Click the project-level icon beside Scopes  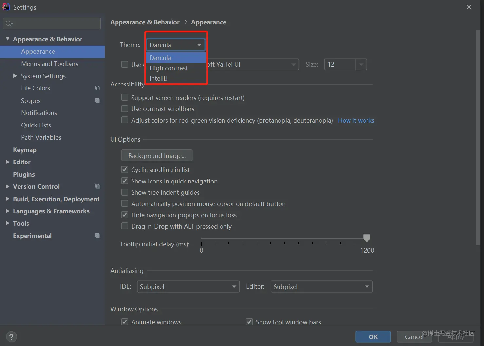(97, 101)
